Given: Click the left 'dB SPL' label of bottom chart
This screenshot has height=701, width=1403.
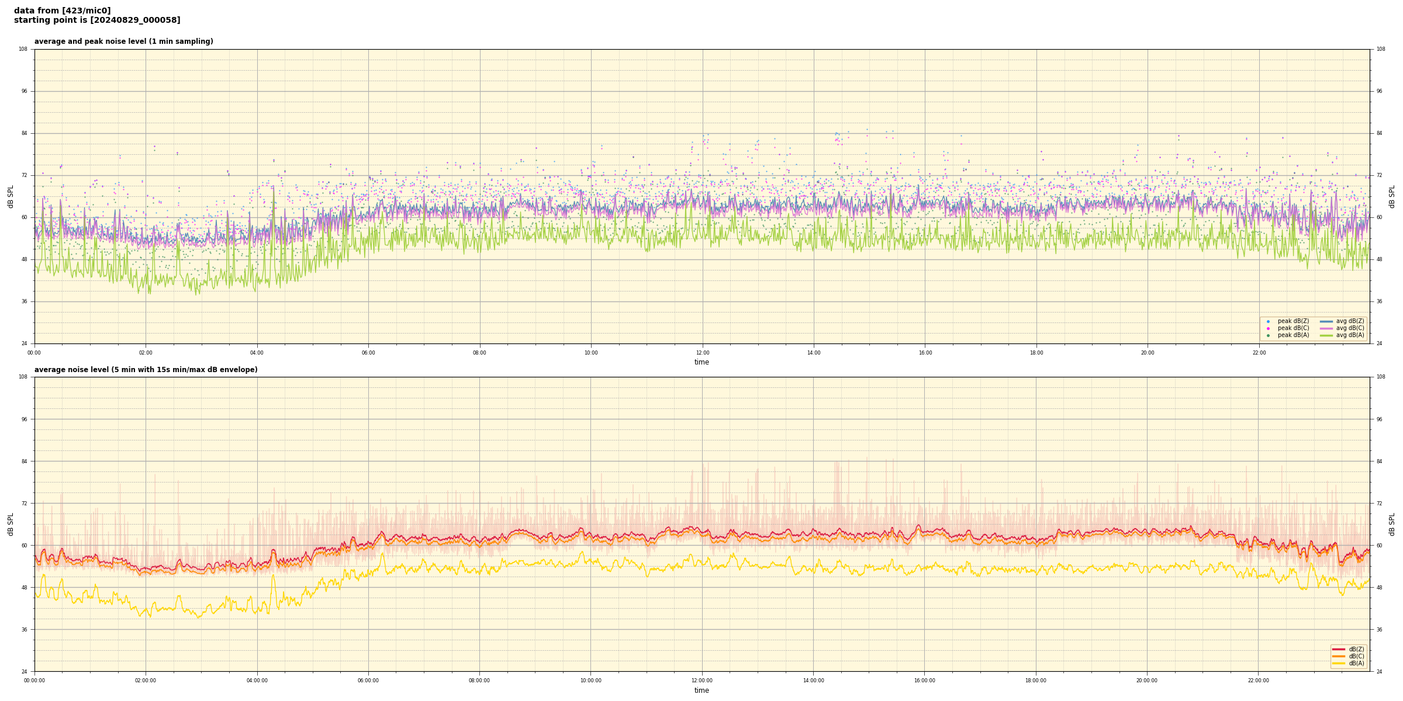Looking at the screenshot, I should coord(11,524).
